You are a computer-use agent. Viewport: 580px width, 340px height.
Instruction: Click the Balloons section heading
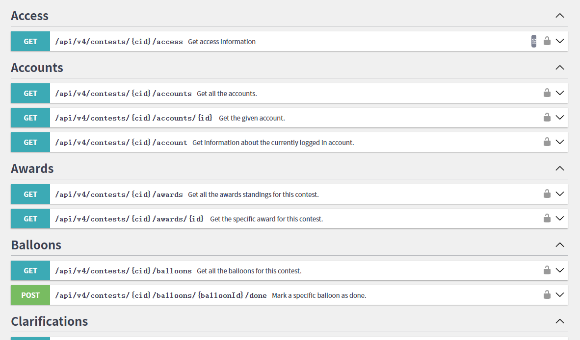pos(36,245)
